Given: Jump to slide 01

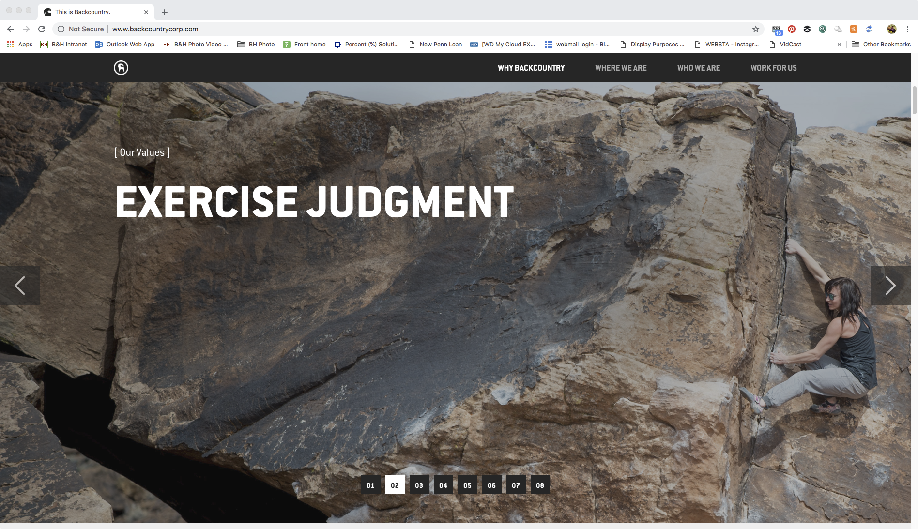Looking at the screenshot, I should (371, 485).
